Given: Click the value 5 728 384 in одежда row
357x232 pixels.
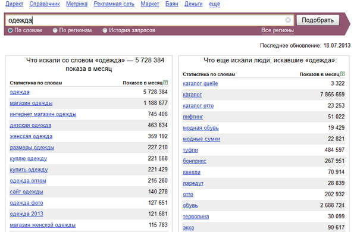Looking at the screenshot, I should pyautogui.click(x=155, y=92).
